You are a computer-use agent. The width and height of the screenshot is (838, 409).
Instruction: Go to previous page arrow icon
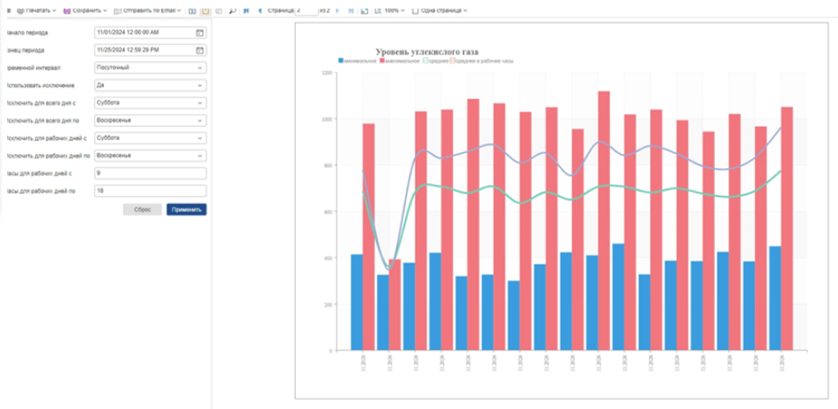point(260,11)
